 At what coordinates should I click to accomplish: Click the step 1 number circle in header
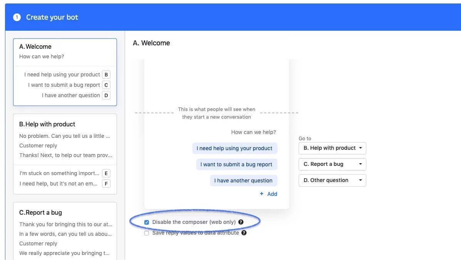17,17
